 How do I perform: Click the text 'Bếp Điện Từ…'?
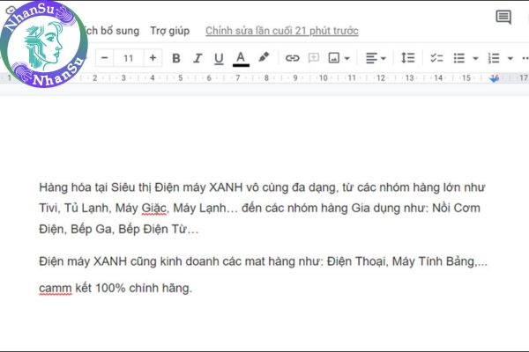point(158,229)
